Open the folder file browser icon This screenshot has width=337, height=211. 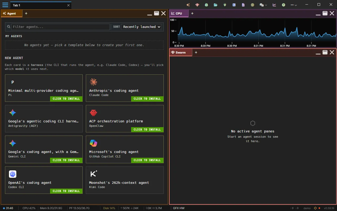point(216,5)
